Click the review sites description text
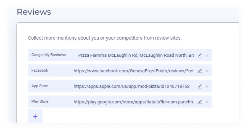Screen dimensions: 248x133 tap(105, 38)
